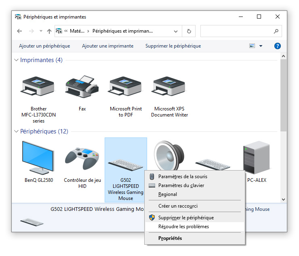The width and height of the screenshot is (299, 256).
Task: Choose Créer un raccourci in context menu
Action: click(x=195, y=206)
